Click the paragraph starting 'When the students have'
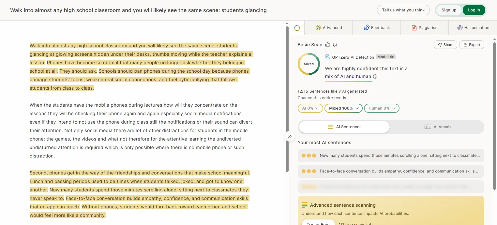 click(141, 130)
